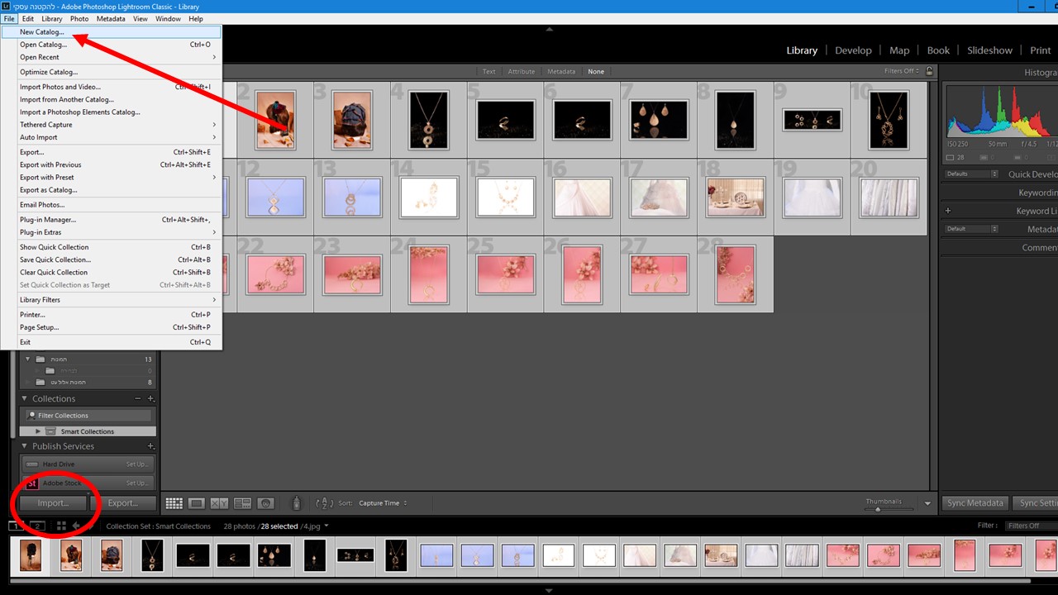Select the Painter spray can tool
Viewport: 1058px width, 595px height.
(x=297, y=503)
